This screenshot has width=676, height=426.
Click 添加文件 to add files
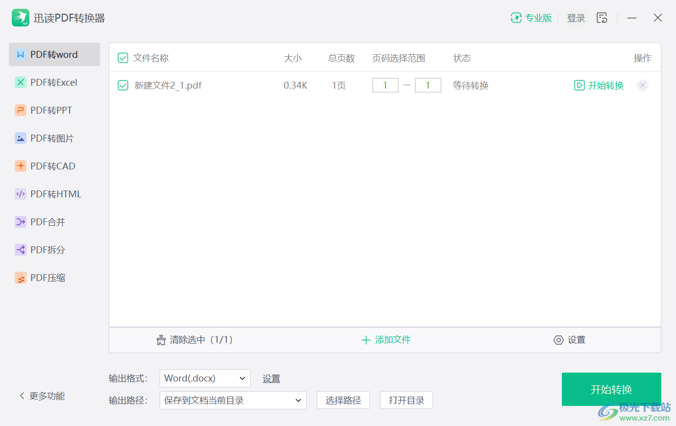click(x=386, y=340)
